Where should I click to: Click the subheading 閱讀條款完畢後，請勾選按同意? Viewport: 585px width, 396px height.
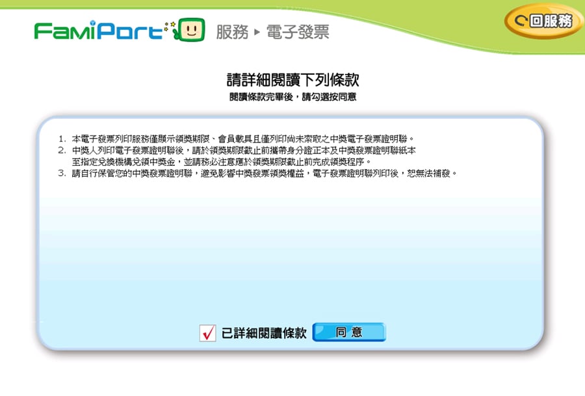(292, 97)
